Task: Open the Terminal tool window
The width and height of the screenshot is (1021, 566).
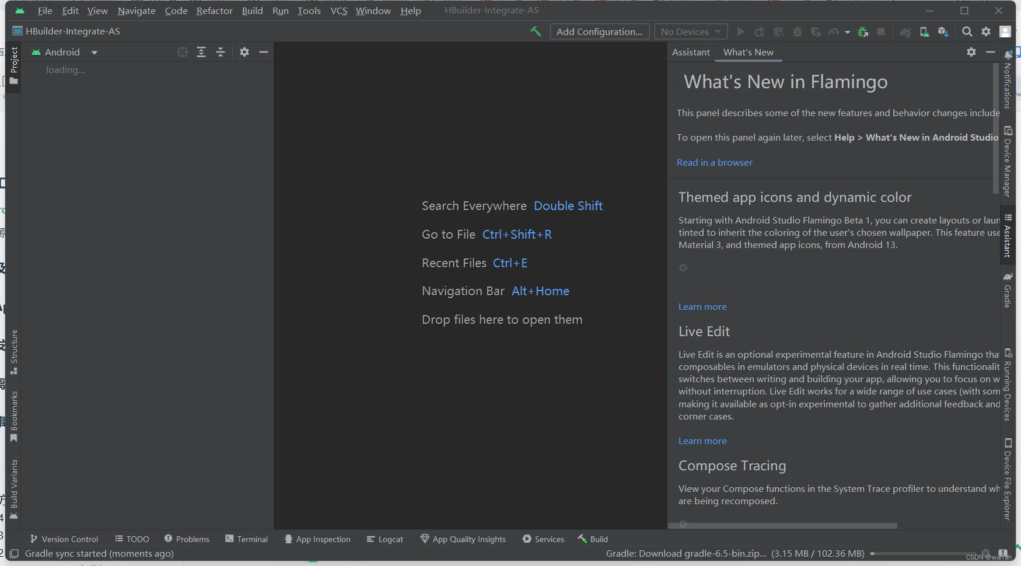Action: pyautogui.click(x=247, y=539)
